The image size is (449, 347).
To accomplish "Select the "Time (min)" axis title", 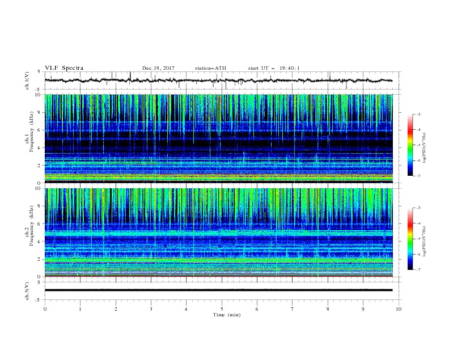I will [227, 315].
